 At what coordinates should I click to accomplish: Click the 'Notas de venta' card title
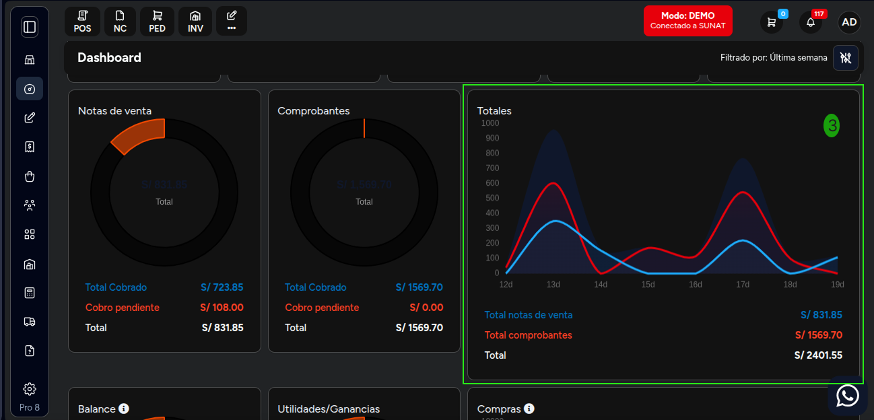(115, 111)
